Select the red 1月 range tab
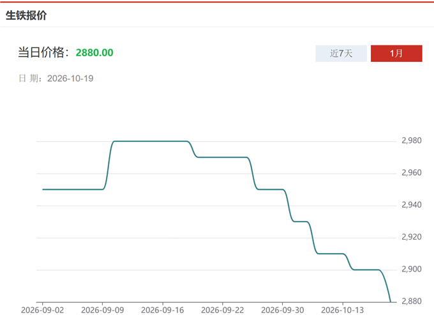Viewport: 434px width, 315px height. pyautogui.click(x=396, y=54)
